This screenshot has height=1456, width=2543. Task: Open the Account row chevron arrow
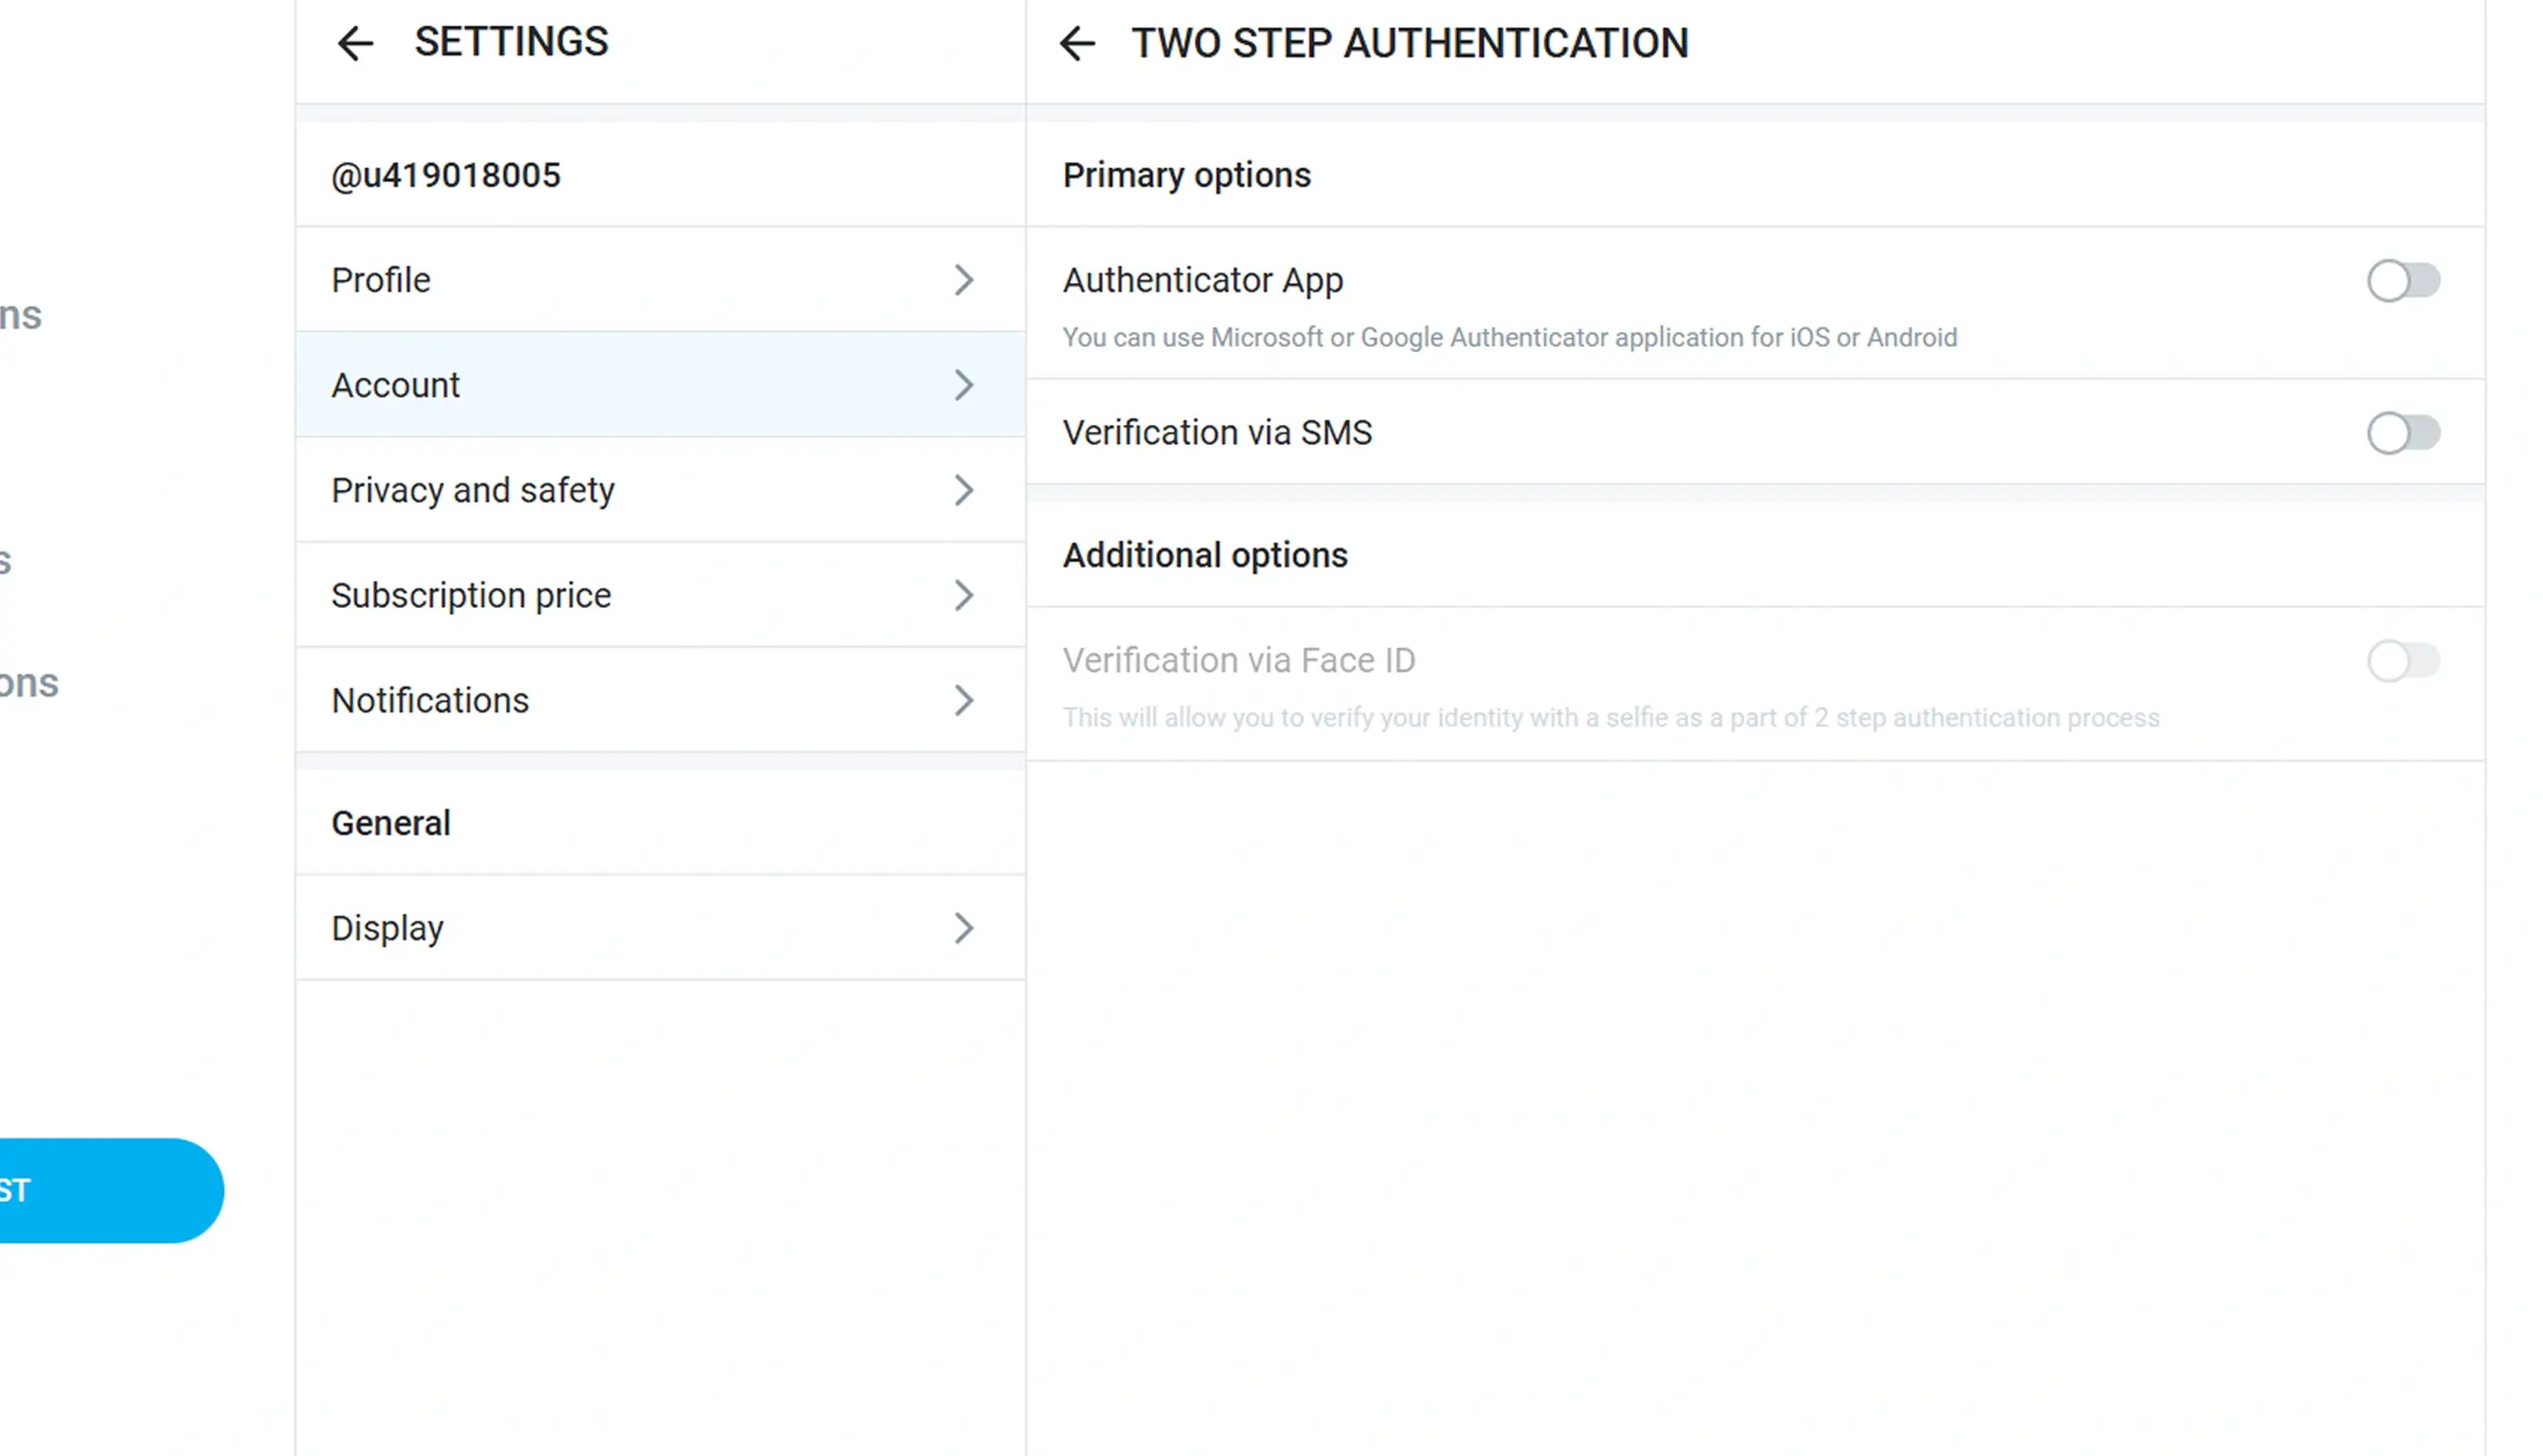click(963, 385)
